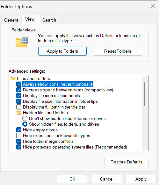Viewport: 159px width, 185px height.
Task: Click the Advanced settings scrollbar thumb
Action: pos(145,94)
